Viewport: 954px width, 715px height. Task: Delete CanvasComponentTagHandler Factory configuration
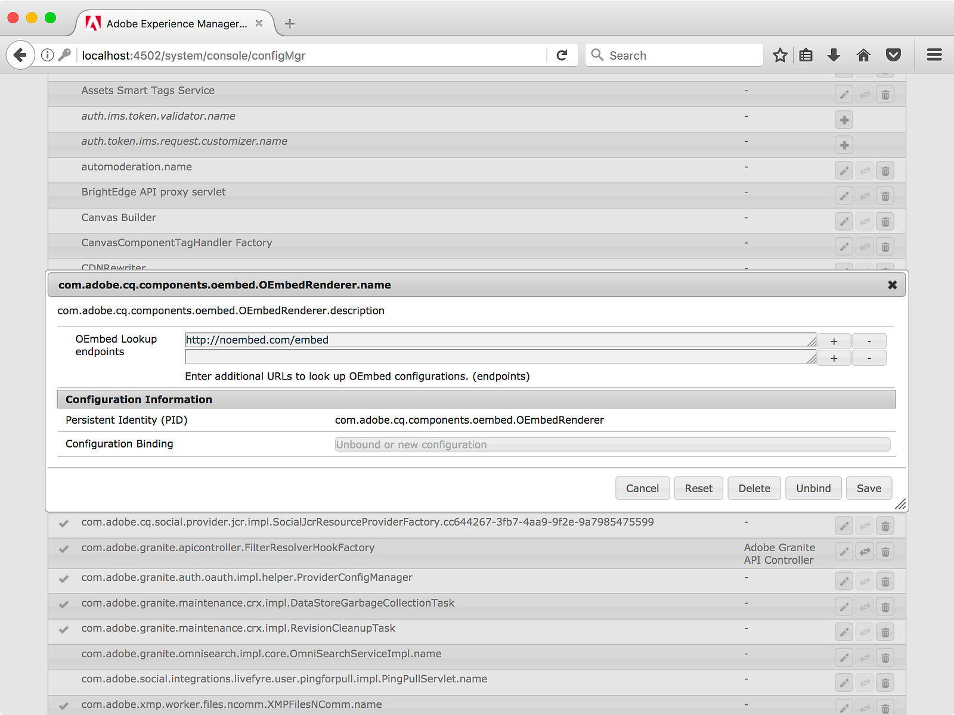(x=885, y=247)
